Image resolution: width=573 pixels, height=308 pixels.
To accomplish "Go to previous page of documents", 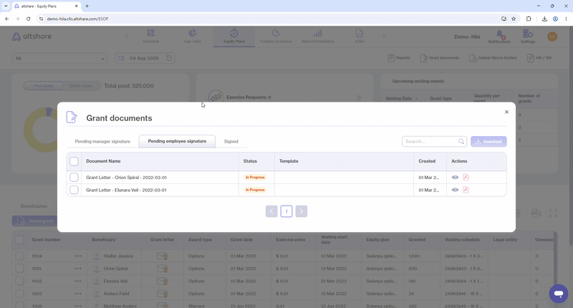I will click(x=271, y=211).
